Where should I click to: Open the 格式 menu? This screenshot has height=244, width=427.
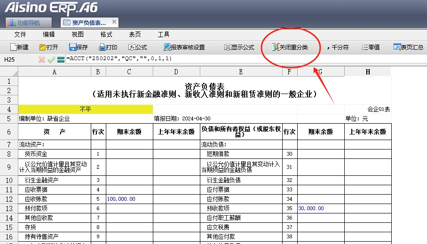(x=106, y=34)
